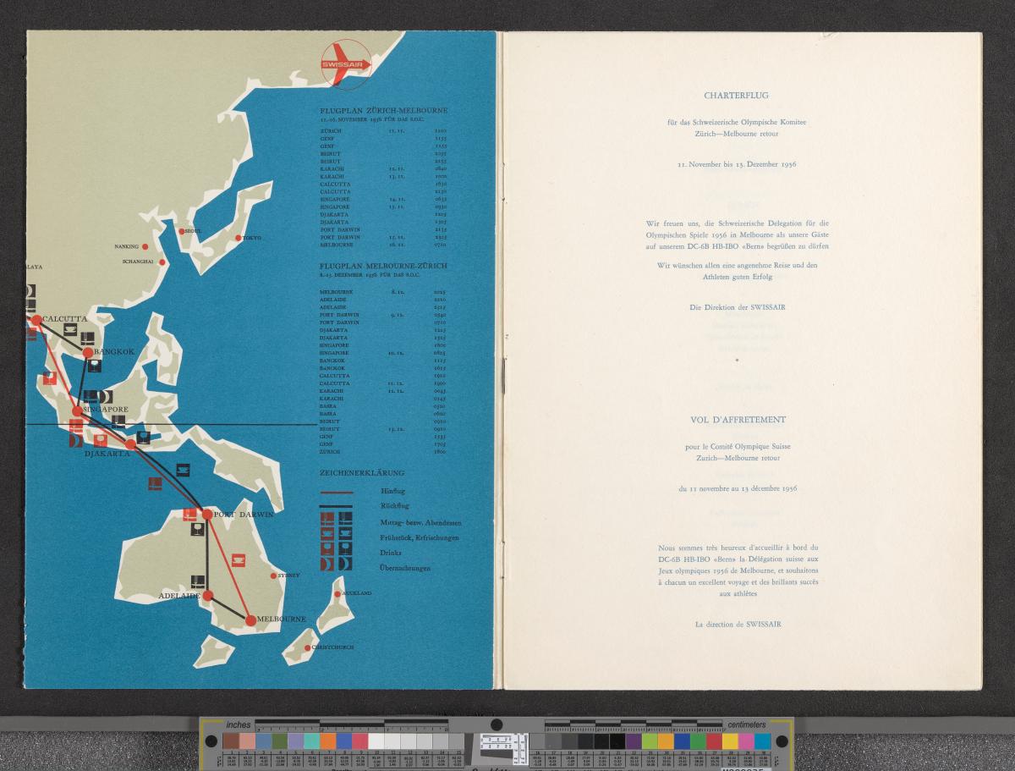Screen dimensions: 1015x771
Task: Click the red Drinks glass legend icon
Action: [x=327, y=548]
